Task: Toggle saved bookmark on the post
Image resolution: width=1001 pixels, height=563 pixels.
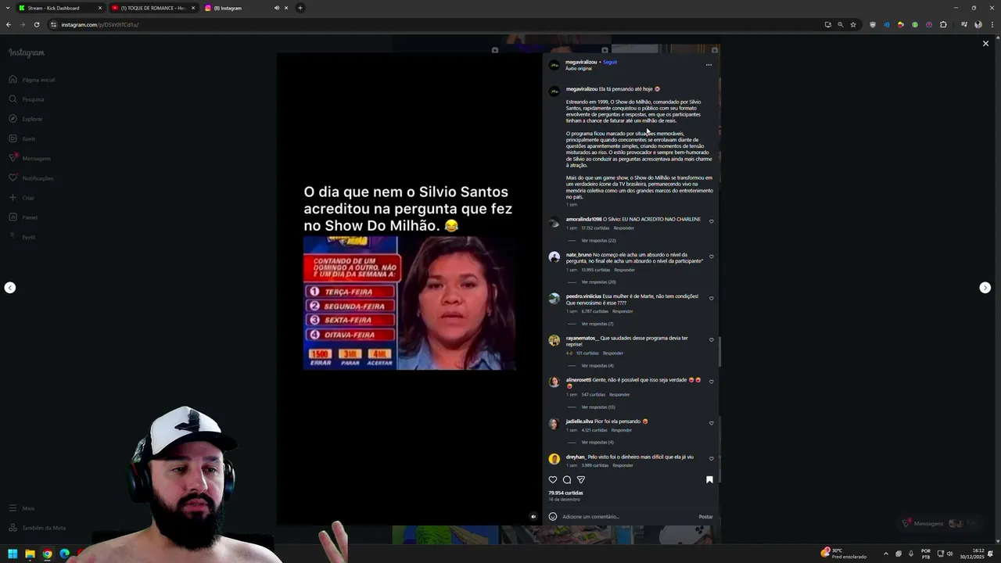Action: [x=709, y=479]
